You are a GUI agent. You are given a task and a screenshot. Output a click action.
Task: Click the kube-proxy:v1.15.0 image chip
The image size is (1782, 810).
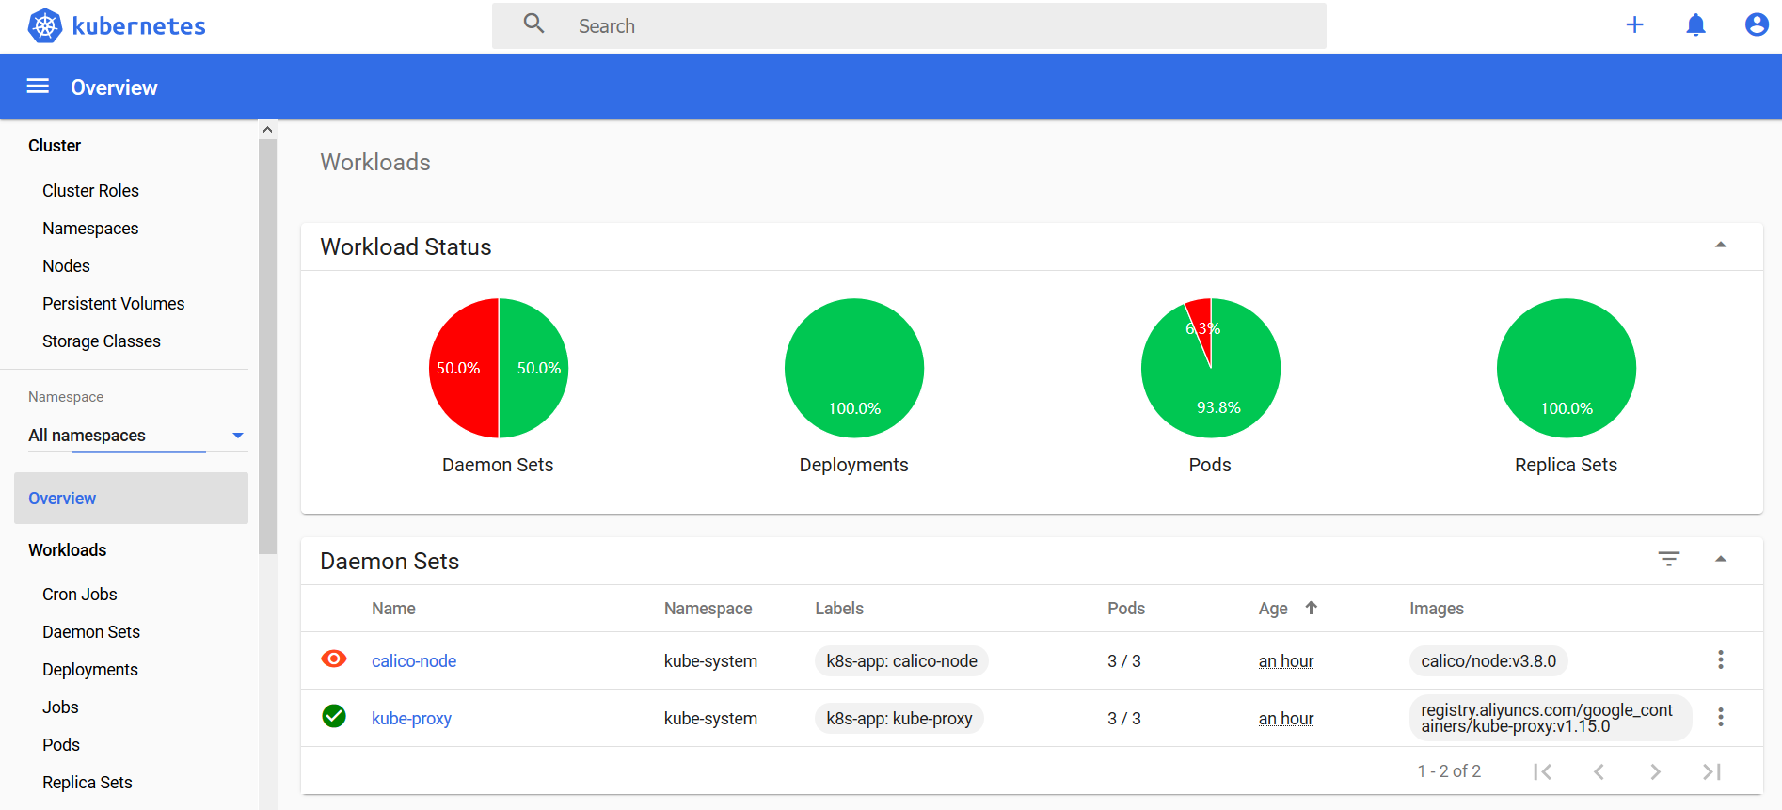tap(1551, 718)
